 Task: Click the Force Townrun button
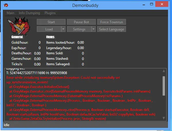111,22
